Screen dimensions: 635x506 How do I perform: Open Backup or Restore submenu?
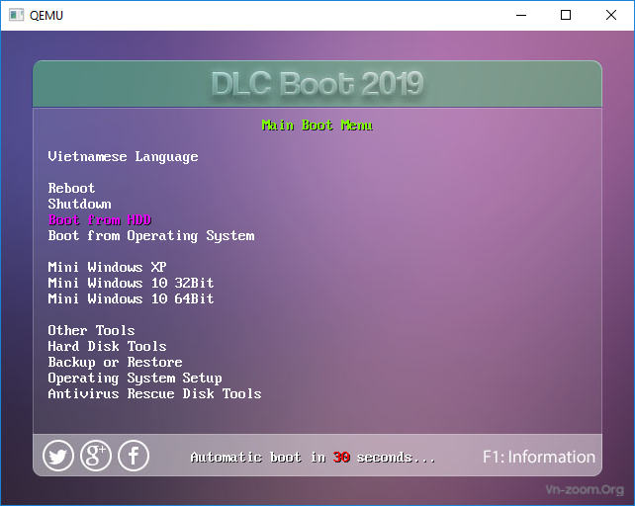(x=115, y=362)
